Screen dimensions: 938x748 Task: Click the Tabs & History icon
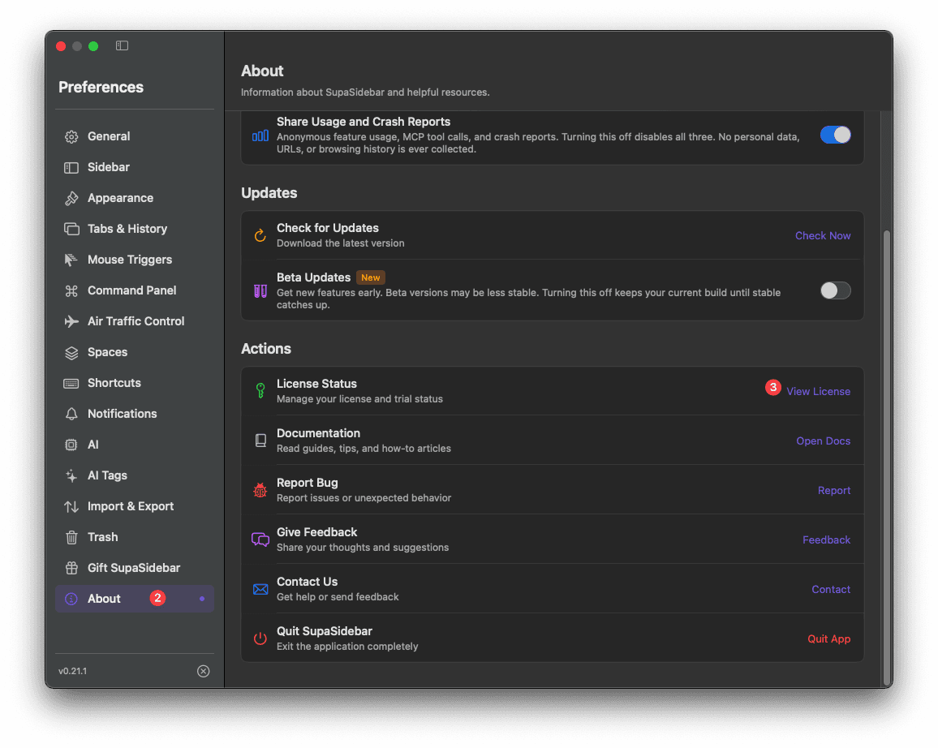click(x=71, y=229)
